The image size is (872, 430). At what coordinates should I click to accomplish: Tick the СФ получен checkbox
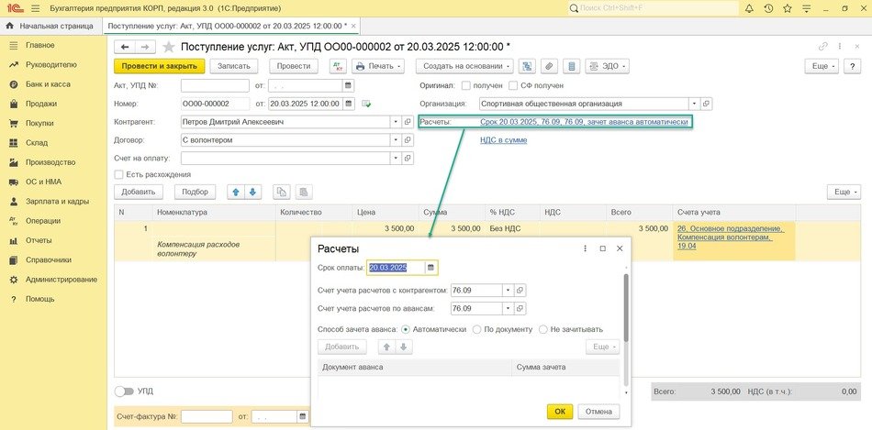click(516, 85)
